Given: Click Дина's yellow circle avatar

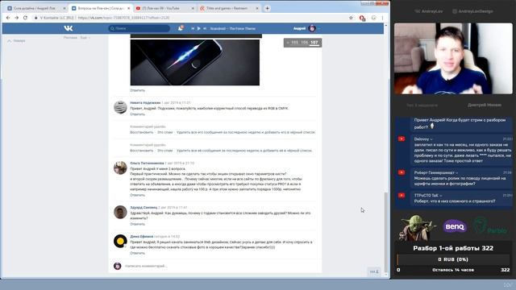Looking at the screenshot, I should click(120, 241).
